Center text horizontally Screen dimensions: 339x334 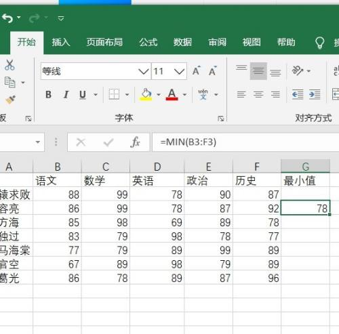[x=258, y=94]
